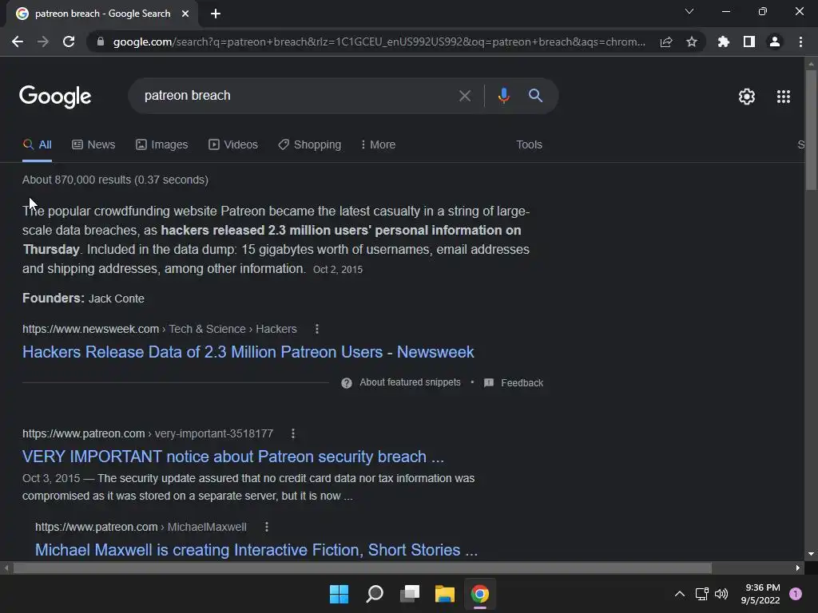The height and width of the screenshot is (613, 818).
Task: Open Google apps grid icon
Action: 784,97
